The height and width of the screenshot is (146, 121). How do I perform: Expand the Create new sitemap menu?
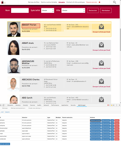(x=35, y=108)
